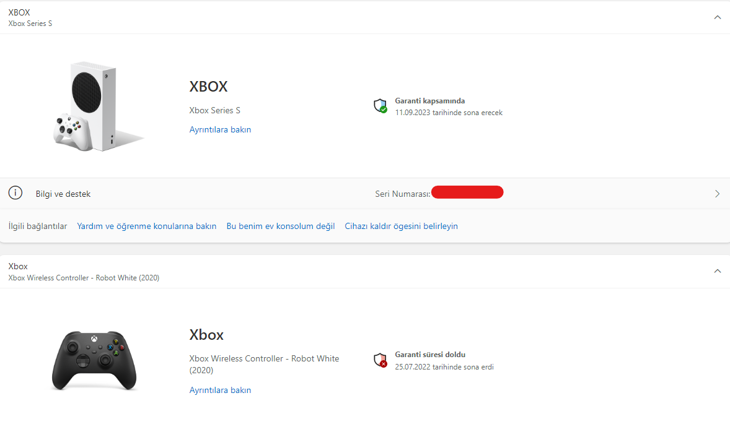Click the redacted serial number red bar
The height and width of the screenshot is (432, 730).
point(467,192)
